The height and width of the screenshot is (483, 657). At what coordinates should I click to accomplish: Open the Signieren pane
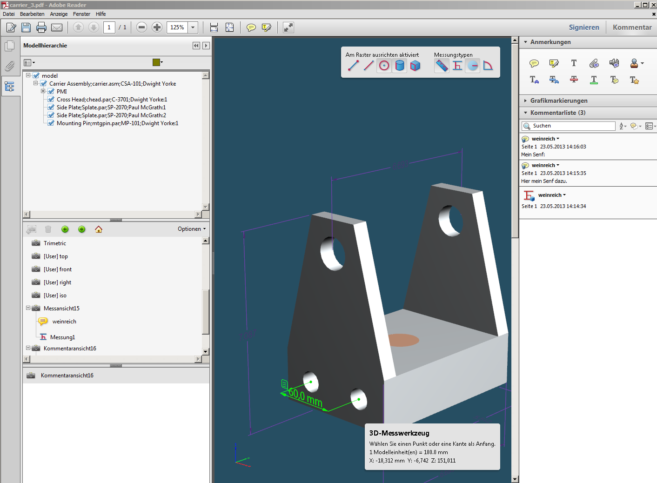pyautogui.click(x=584, y=27)
